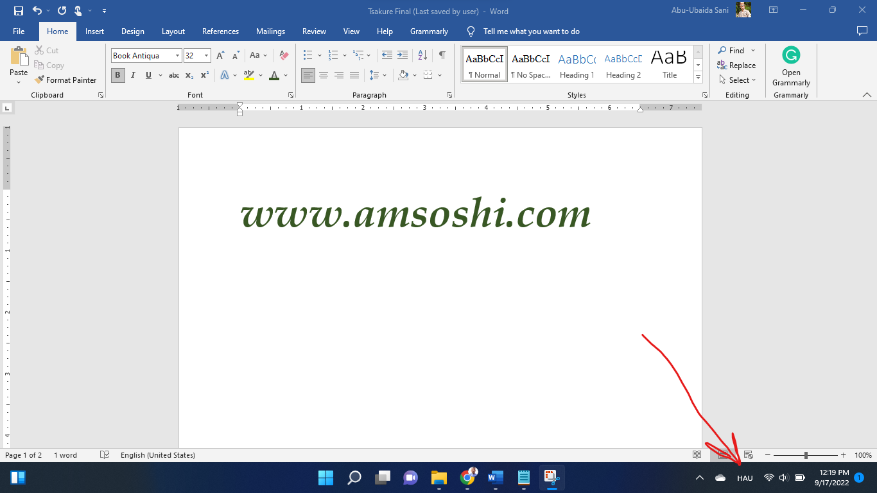Open the File menu
This screenshot has width=877, height=493.
coord(19,31)
